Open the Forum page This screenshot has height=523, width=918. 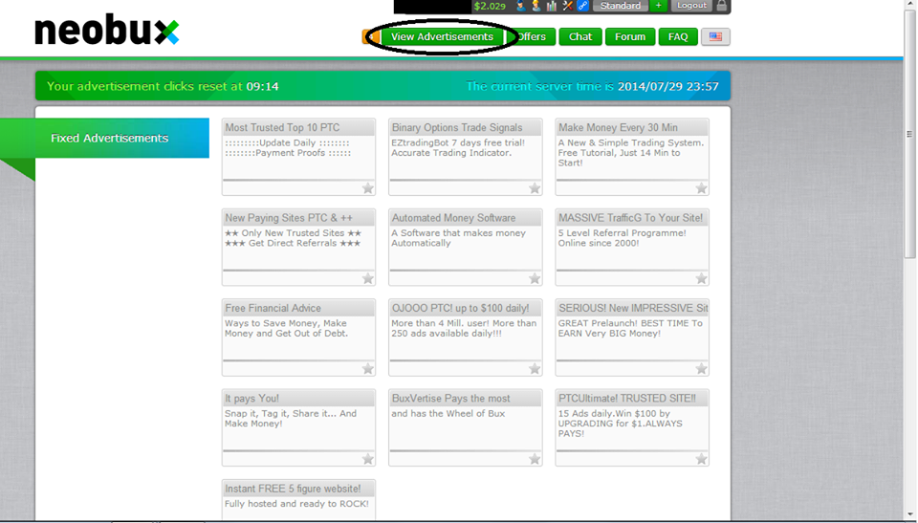[630, 37]
